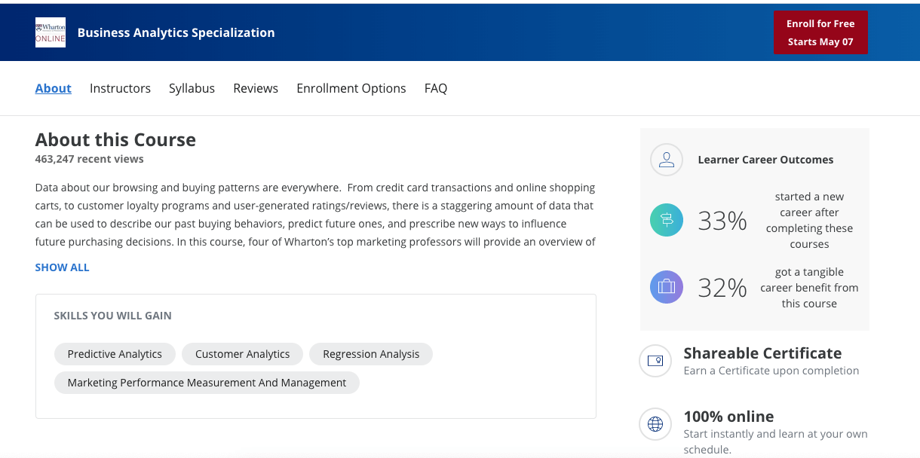The image size is (920, 458).
Task: Click the Enroll for Free button
Action: coord(820,32)
